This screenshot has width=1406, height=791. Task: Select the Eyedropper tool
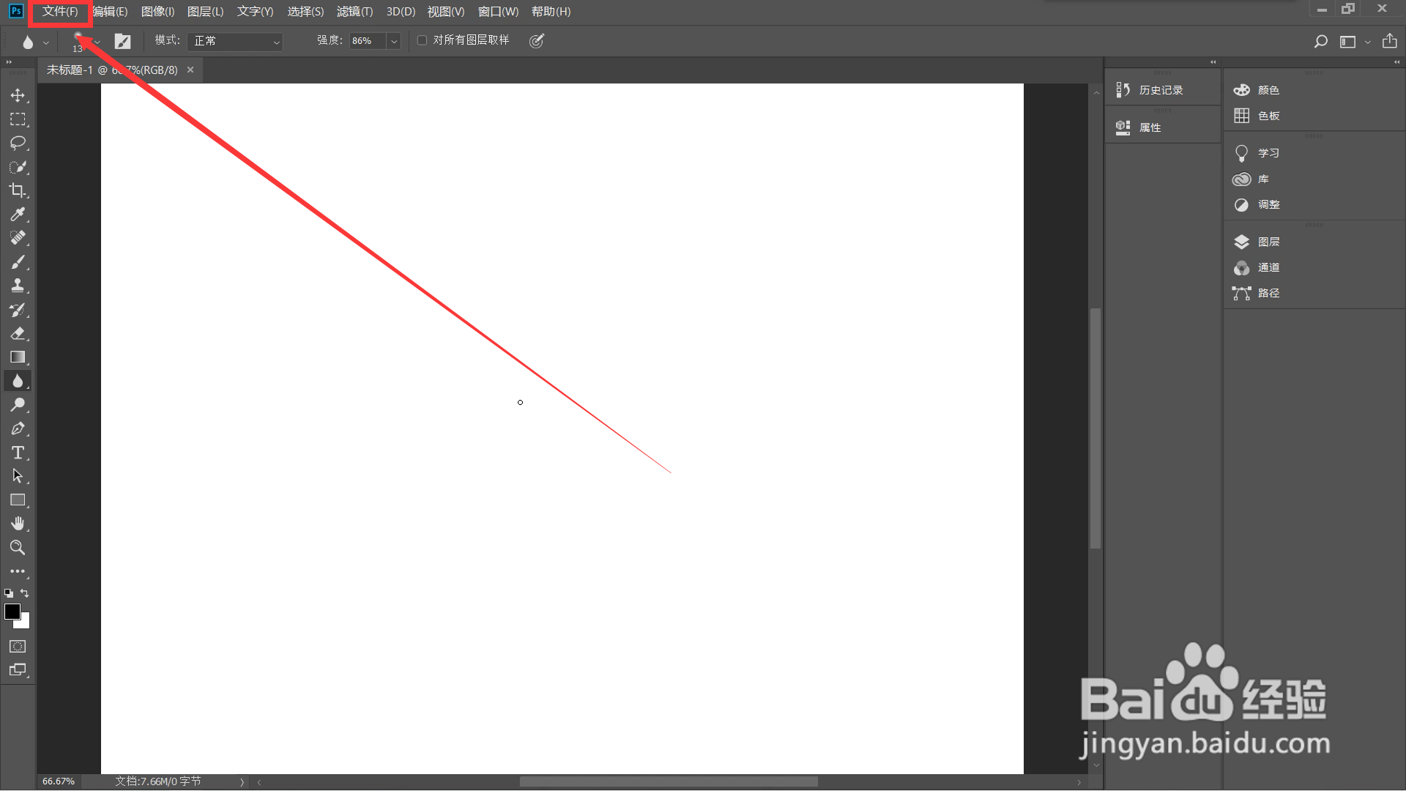[x=18, y=214]
